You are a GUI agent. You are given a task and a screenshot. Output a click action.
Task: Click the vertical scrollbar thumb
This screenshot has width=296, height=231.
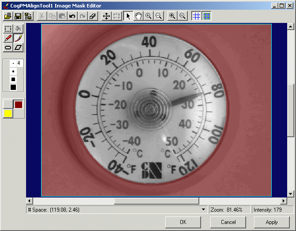pos(290,110)
